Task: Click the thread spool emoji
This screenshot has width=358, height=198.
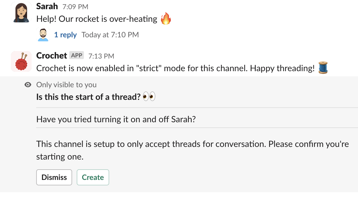Action: [323, 68]
